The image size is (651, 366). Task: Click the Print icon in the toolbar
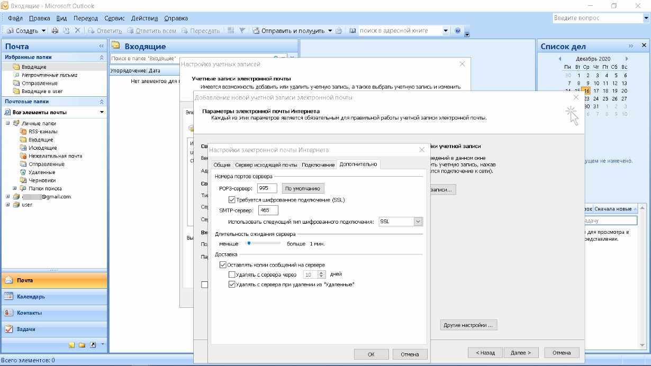pos(56,31)
